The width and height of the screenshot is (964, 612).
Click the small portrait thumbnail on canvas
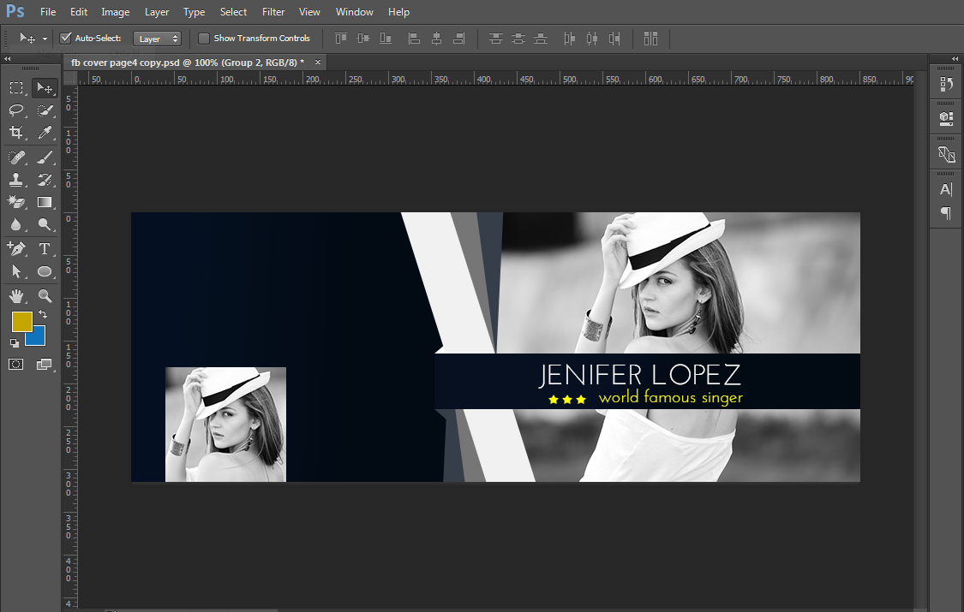tap(225, 425)
